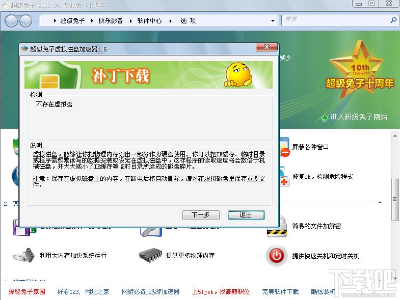
Task: Open the 上51job，找高薪职位 link
Action: coord(221,291)
